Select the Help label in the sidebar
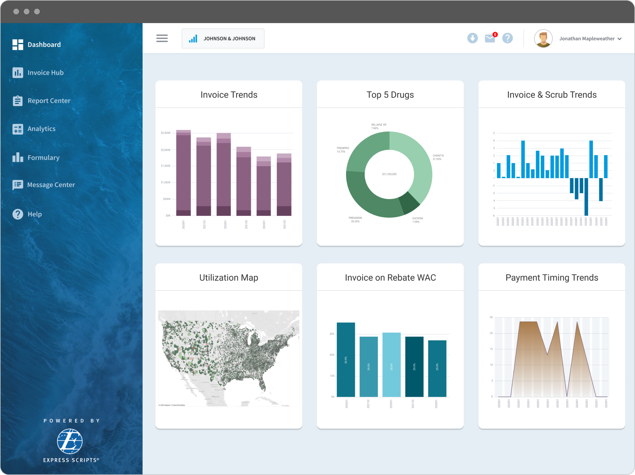 click(35, 214)
